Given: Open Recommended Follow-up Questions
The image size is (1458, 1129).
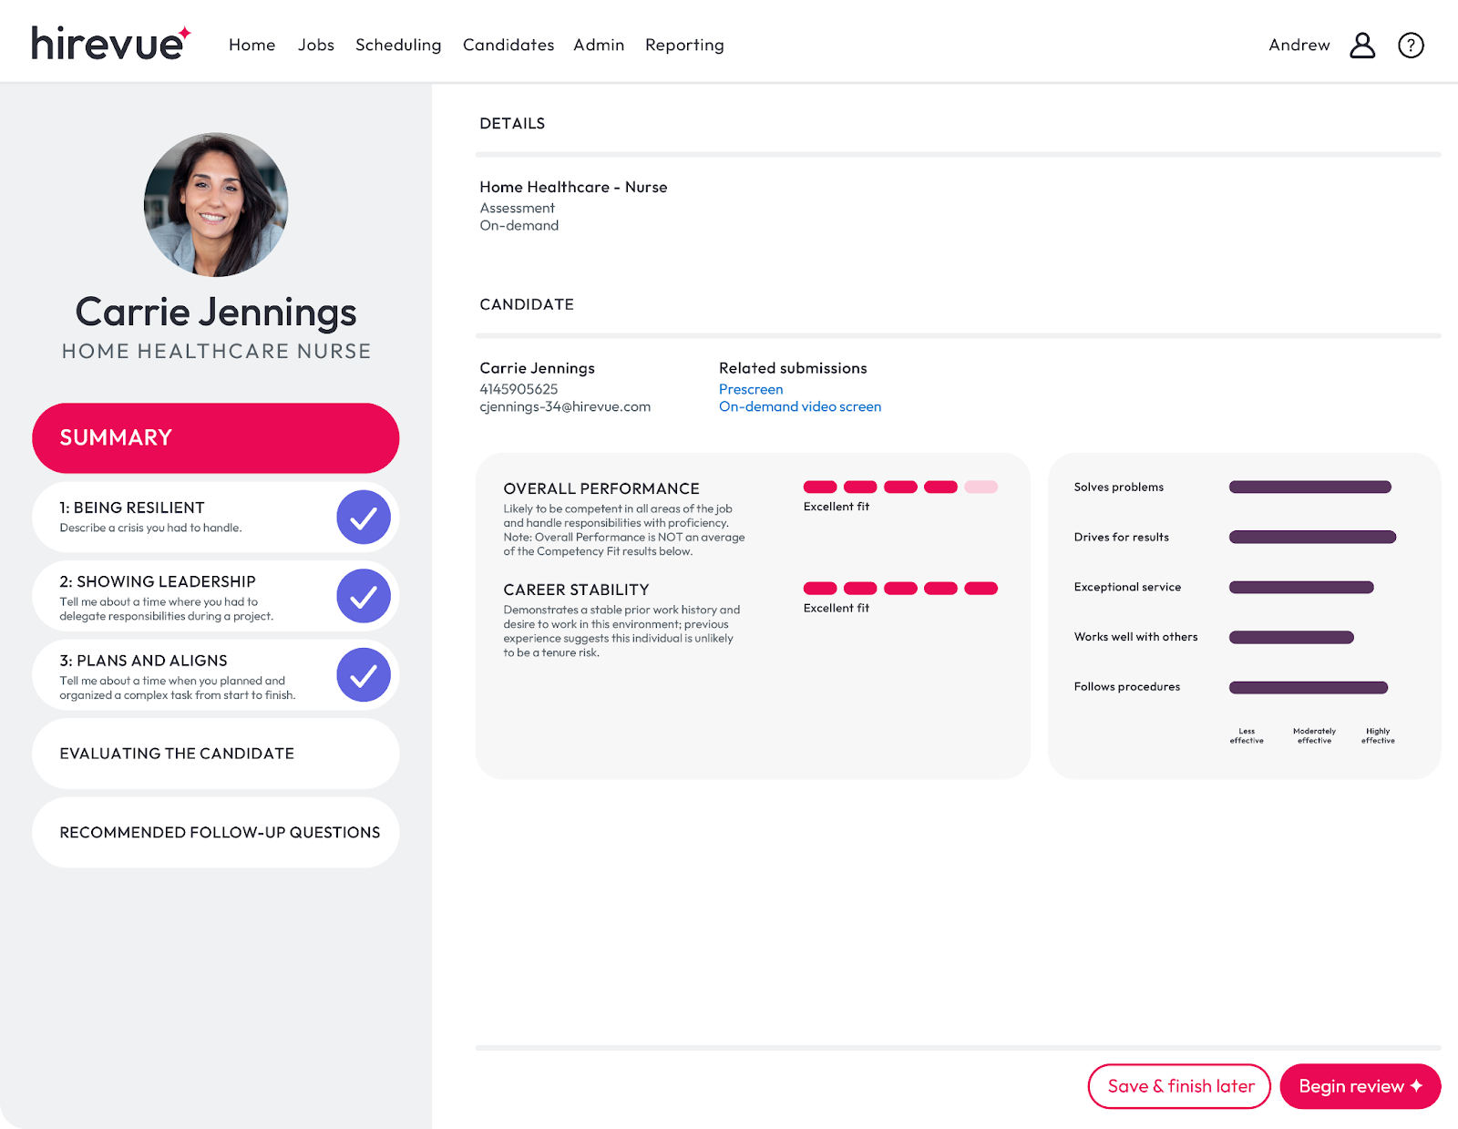Looking at the screenshot, I should 219,832.
